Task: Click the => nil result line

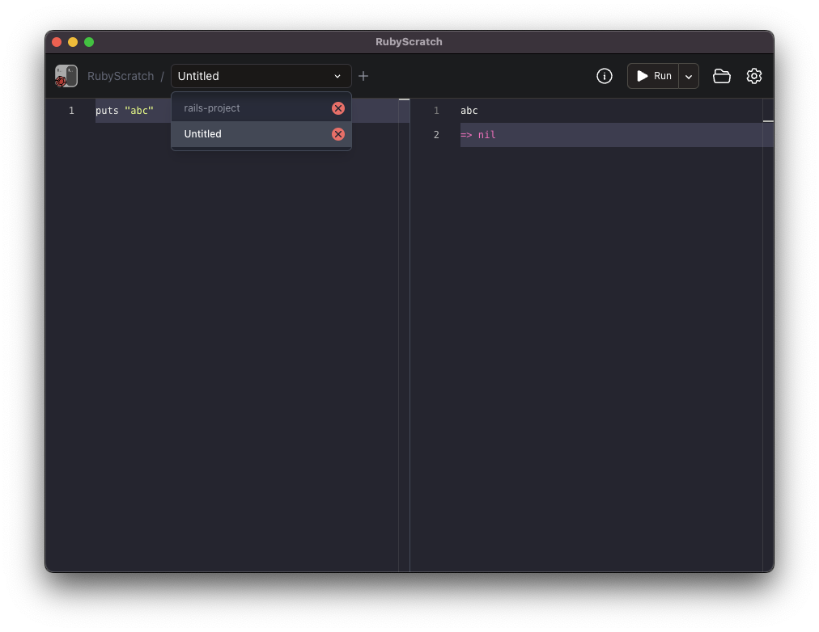Action: [x=478, y=134]
